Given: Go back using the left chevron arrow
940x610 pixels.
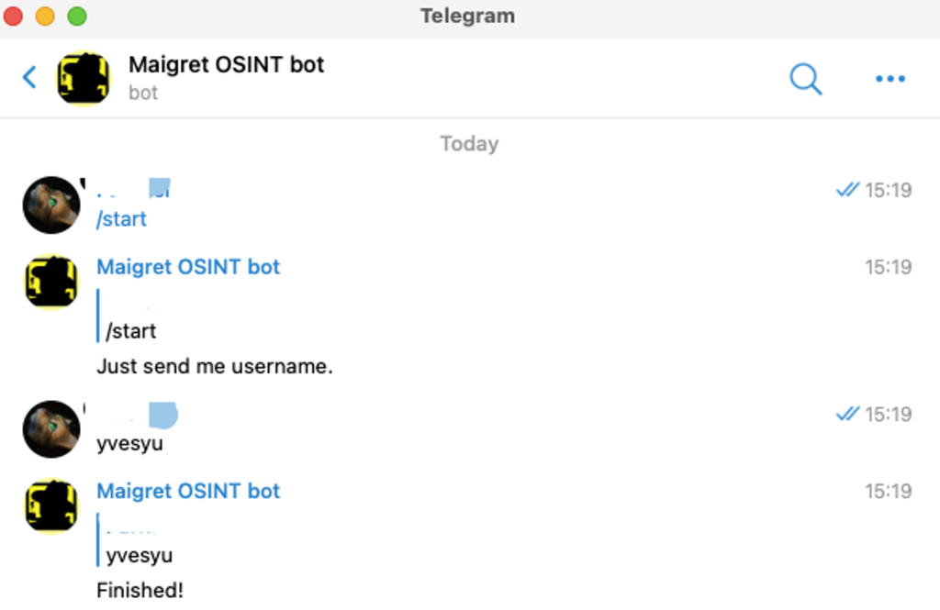Looking at the screenshot, I should click(29, 77).
